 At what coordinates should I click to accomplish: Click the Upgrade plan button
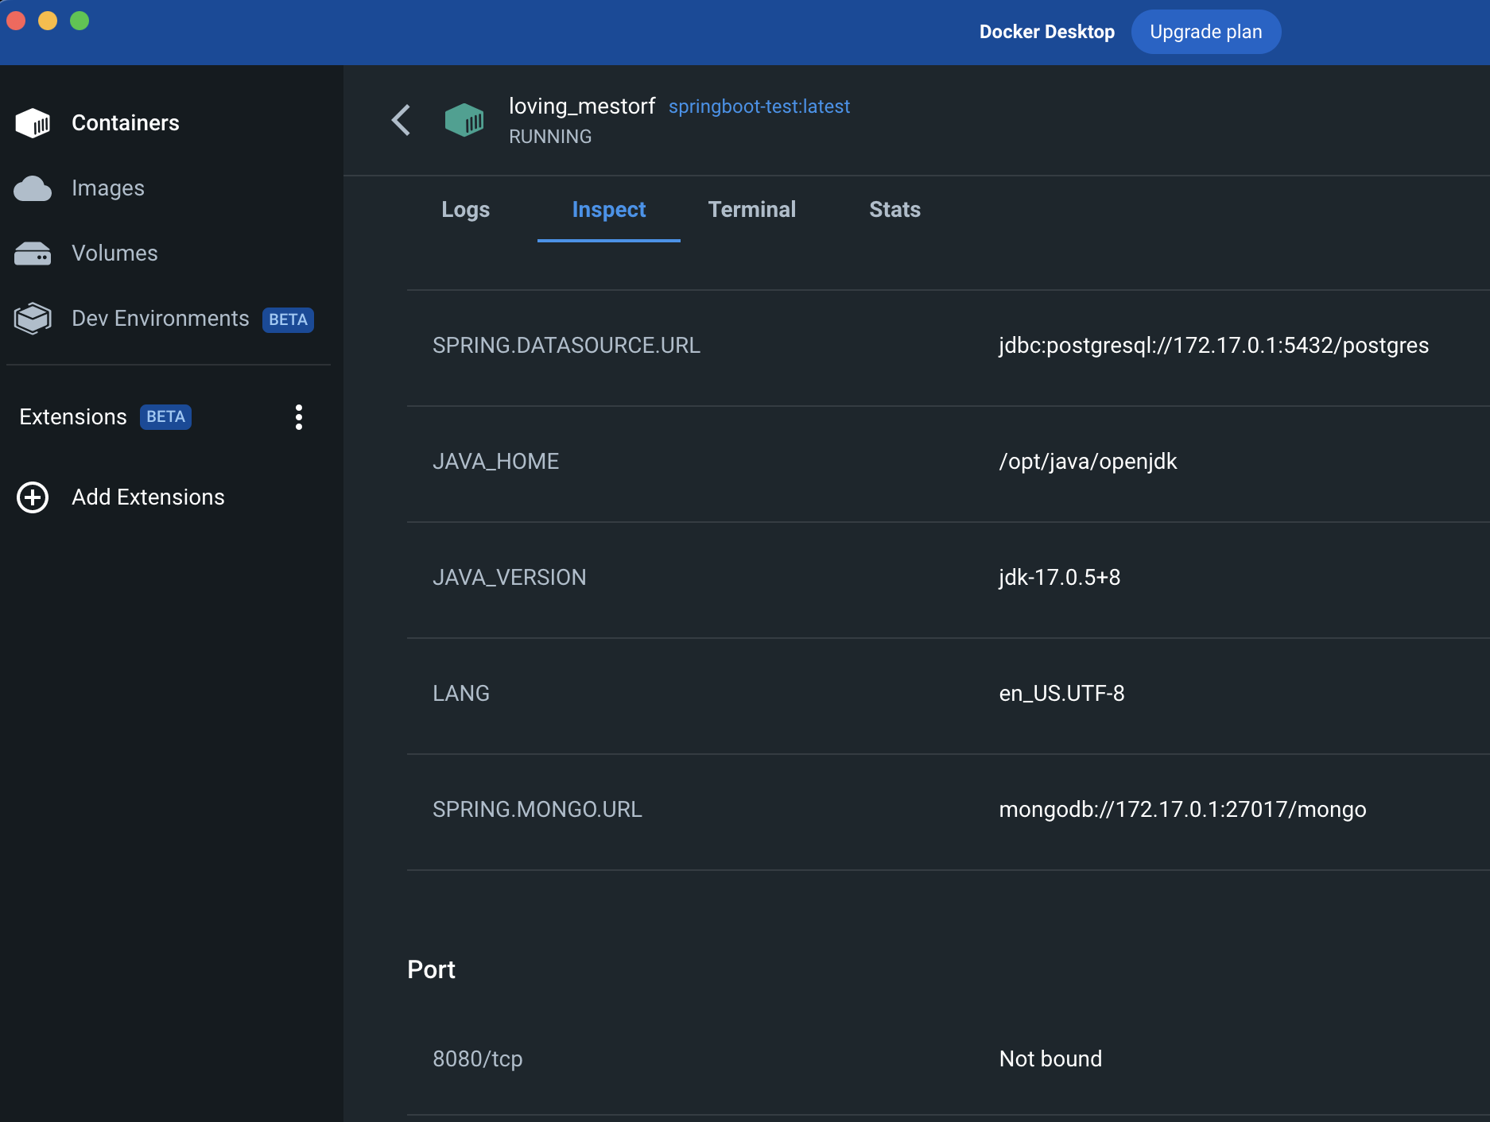pos(1206,32)
